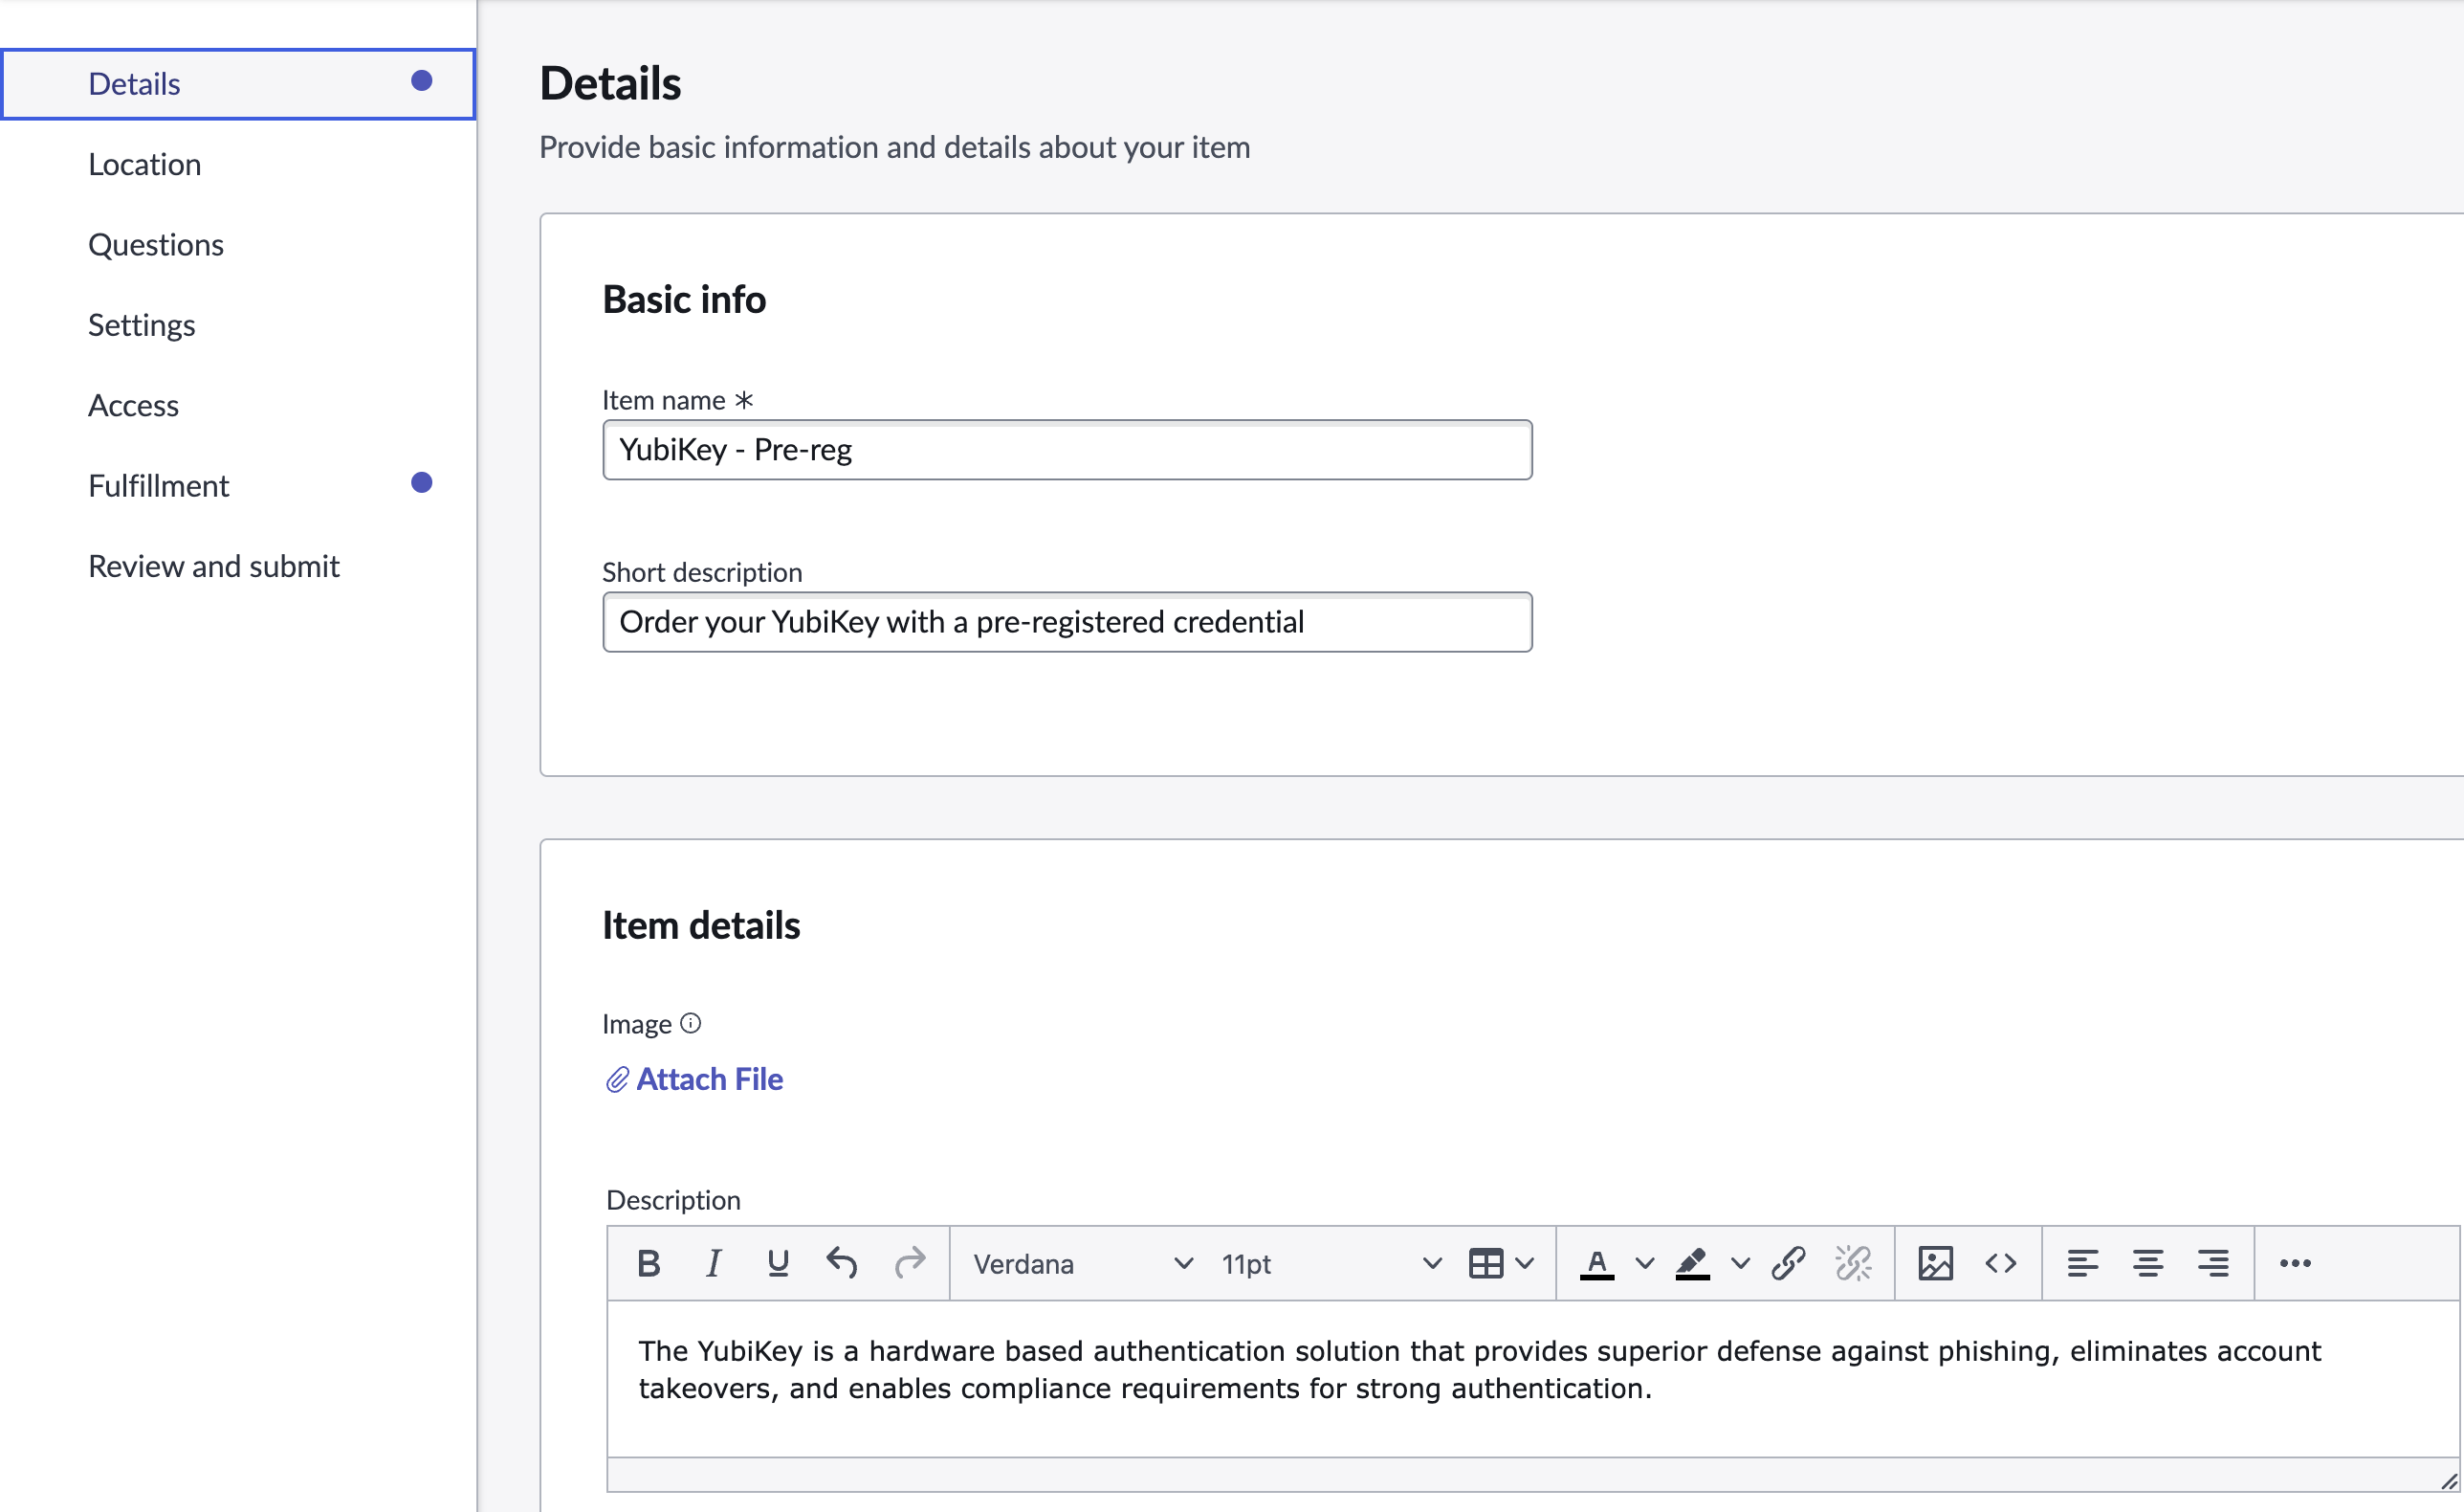Apply background highlight color icon
Viewport: 2464px width, 1512px height.
(x=1692, y=1264)
